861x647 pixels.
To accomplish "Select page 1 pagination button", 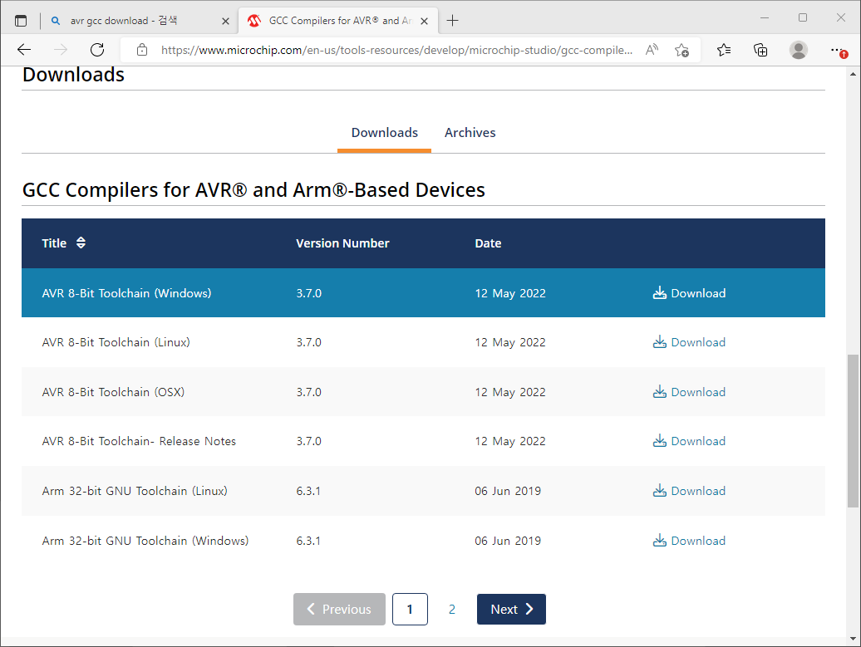I will click(410, 609).
